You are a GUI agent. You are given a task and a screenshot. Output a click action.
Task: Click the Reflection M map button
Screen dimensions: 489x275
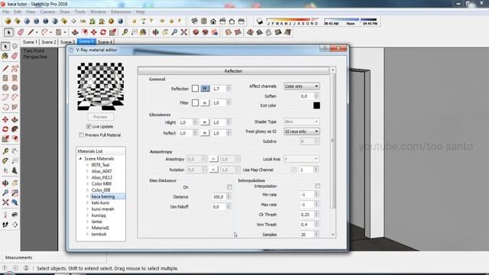coord(205,89)
